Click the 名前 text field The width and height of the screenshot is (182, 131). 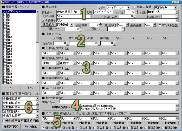(103, 12)
